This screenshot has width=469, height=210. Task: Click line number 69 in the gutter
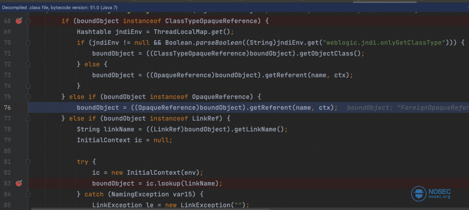click(x=7, y=32)
